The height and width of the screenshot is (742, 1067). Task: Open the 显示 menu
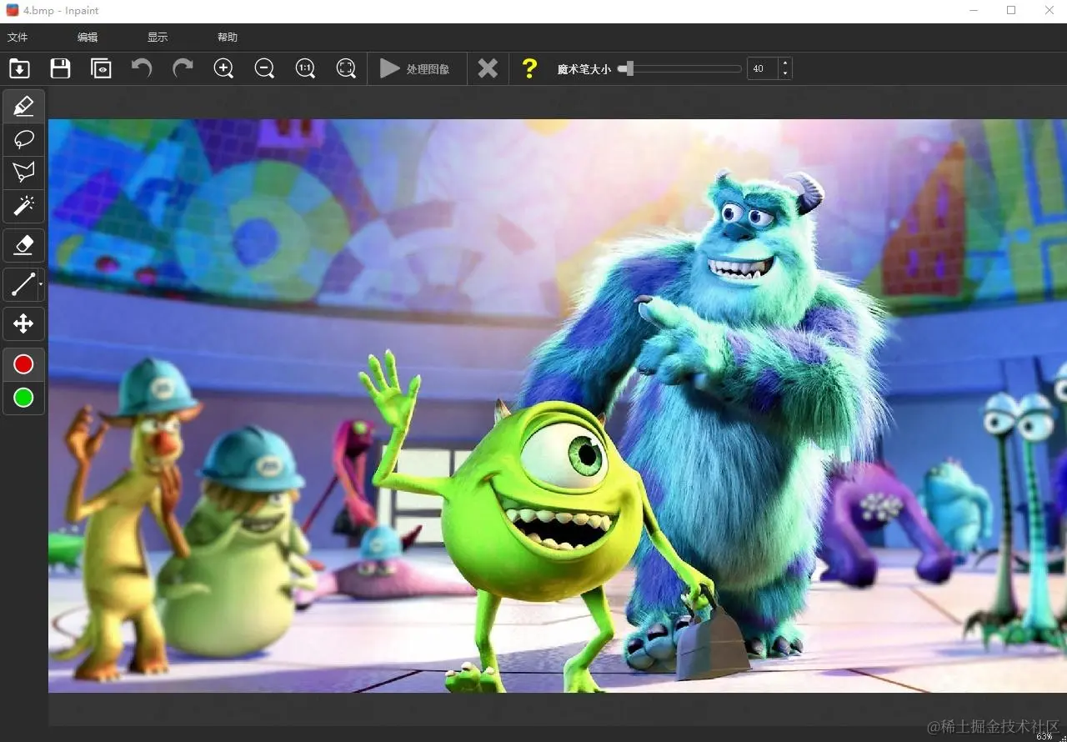tap(158, 38)
